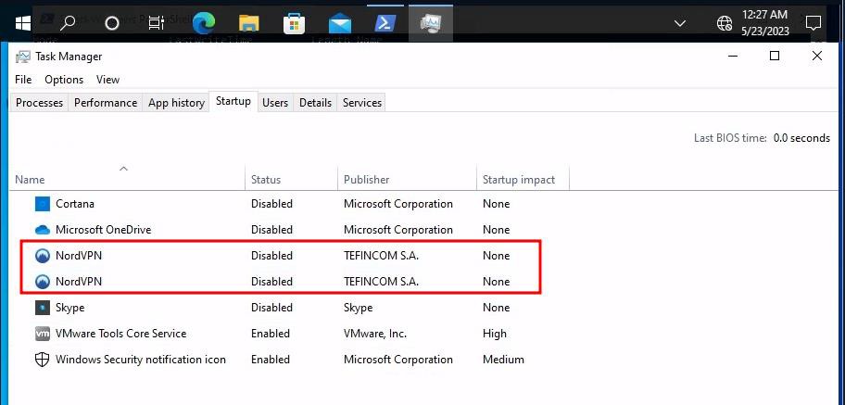Open the File menu

pos(23,80)
